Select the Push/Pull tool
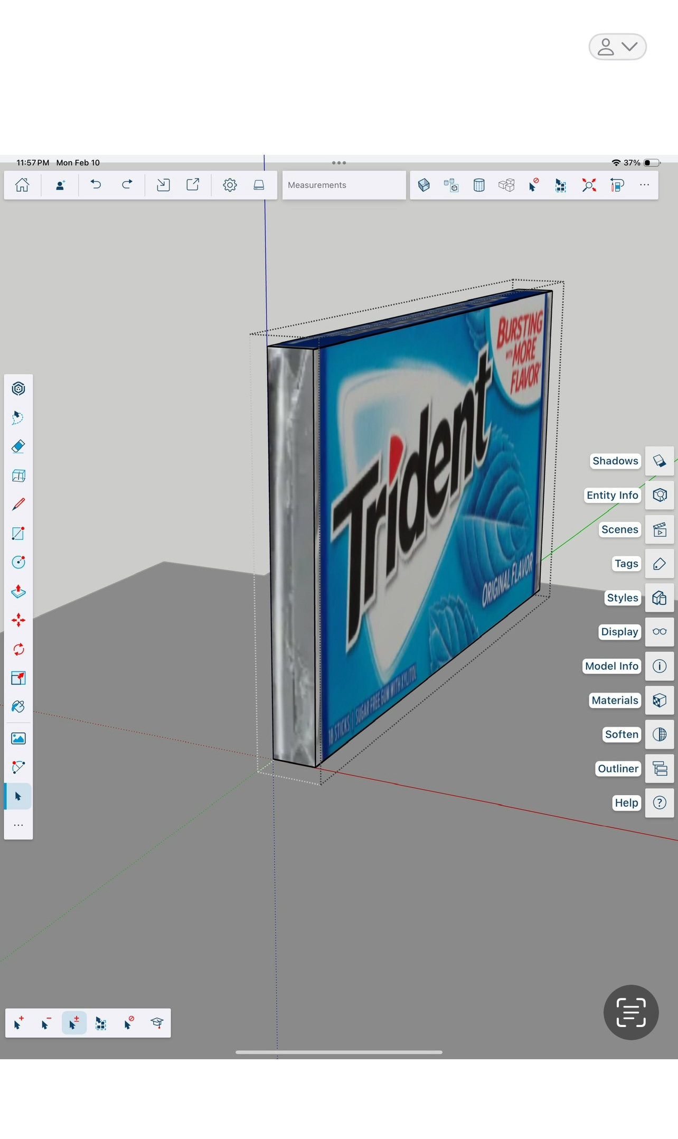This screenshot has height=1139, width=678. [x=18, y=591]
